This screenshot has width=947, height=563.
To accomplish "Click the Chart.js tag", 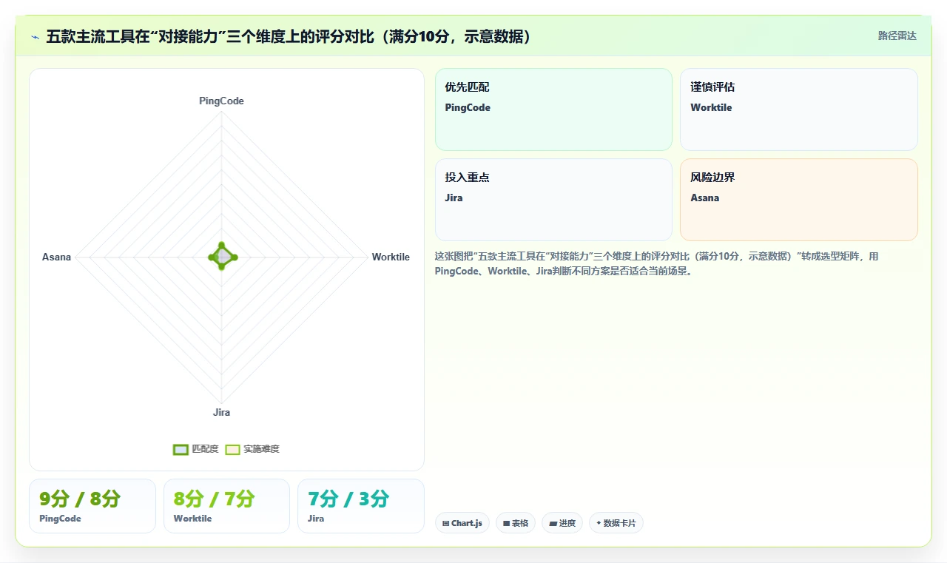I will click(462, 523).
